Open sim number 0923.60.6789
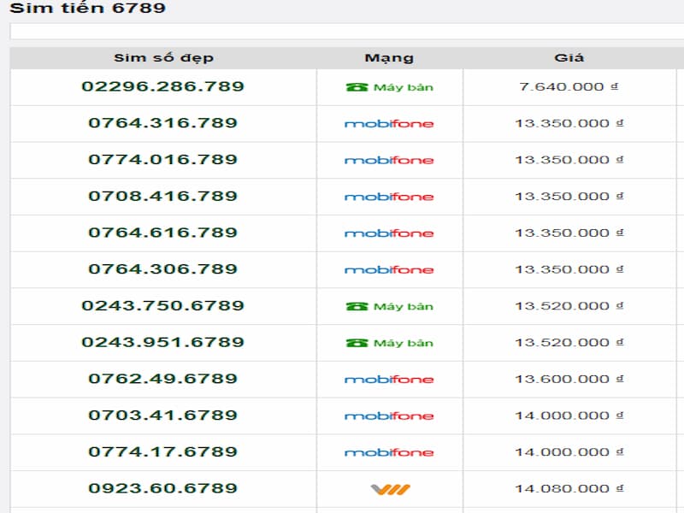 click(162, 488)
